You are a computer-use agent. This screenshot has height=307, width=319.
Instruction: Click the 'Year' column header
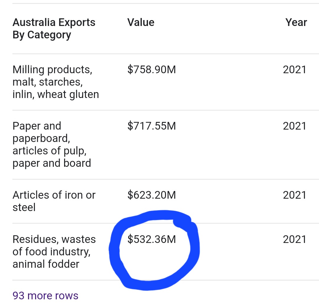point(296,22)
